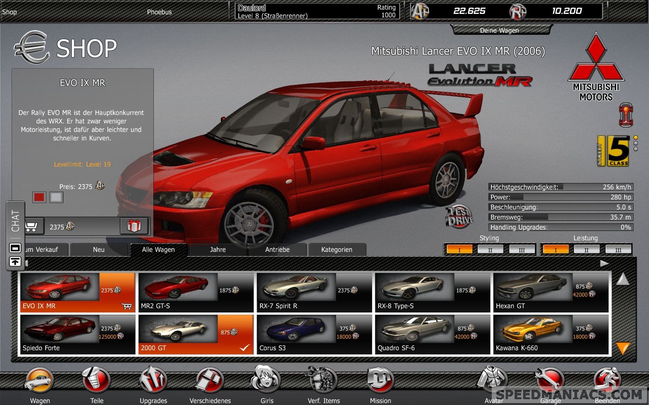Click the cart icon on EVO IX MR card
649x405 pixels.
[x=126, y=306]
